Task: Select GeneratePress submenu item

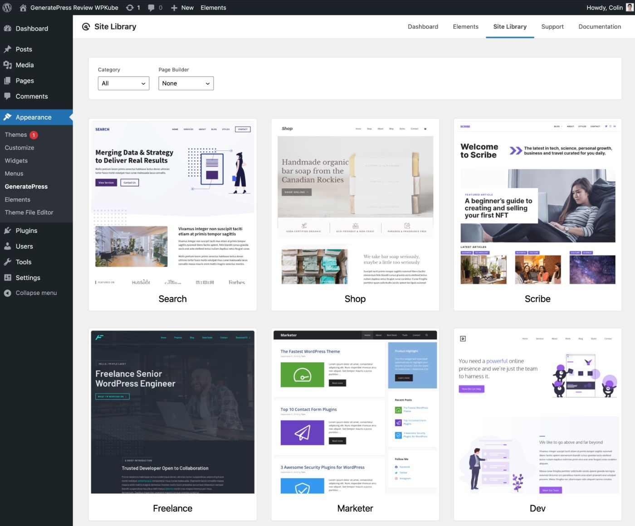Action: (x=26, y=187)
